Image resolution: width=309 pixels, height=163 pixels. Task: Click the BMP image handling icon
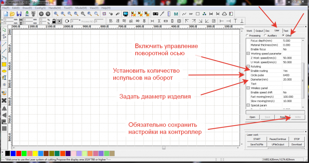click(x=191, y=14)
